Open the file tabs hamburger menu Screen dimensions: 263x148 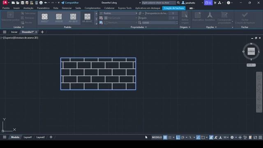[5, 32]
